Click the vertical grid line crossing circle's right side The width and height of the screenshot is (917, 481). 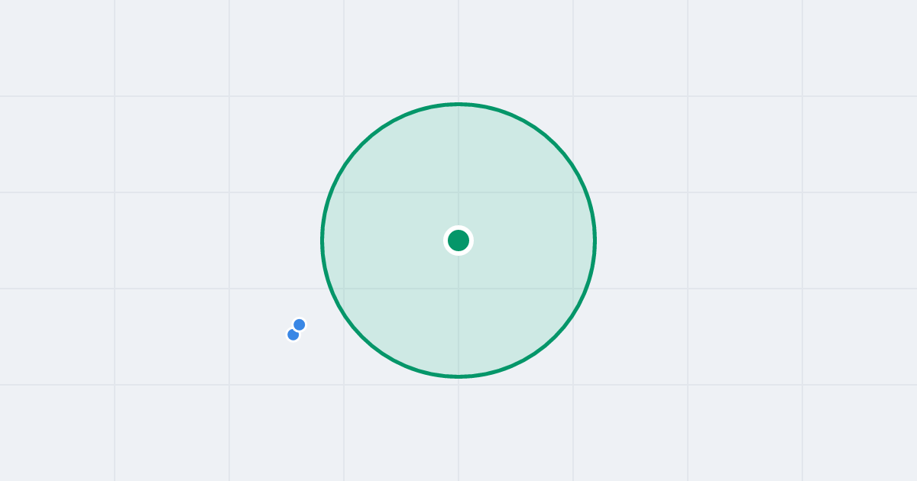(573, 240)
